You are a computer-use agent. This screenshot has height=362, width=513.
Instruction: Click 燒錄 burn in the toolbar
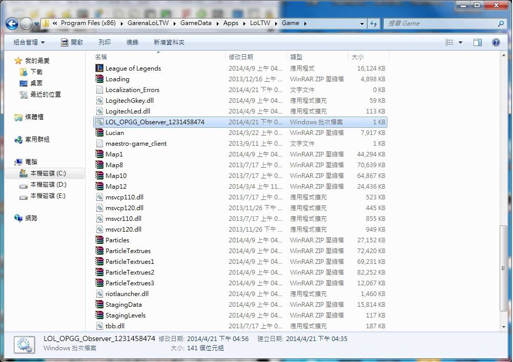[132, 42]
